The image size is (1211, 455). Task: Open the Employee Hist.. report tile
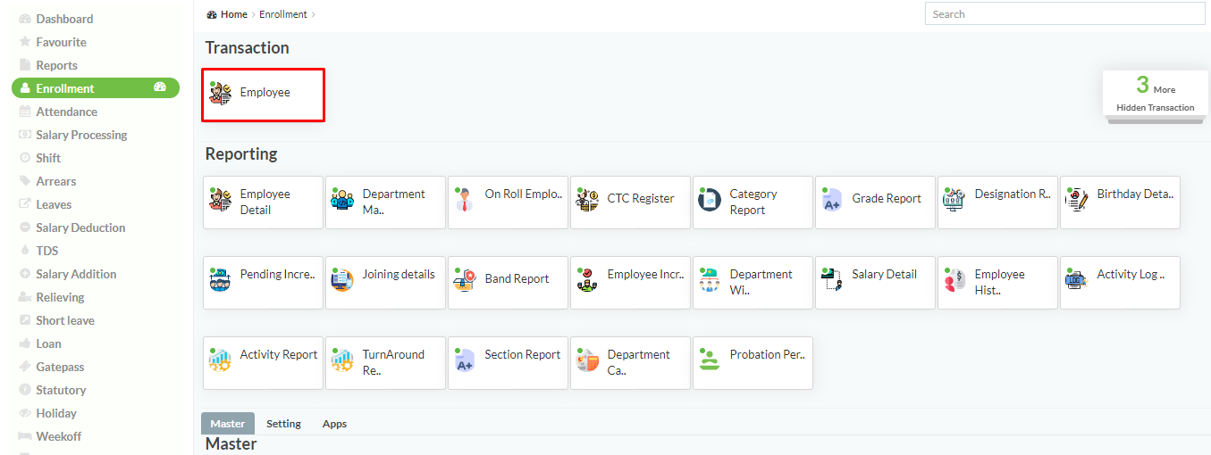click(997, 283)
